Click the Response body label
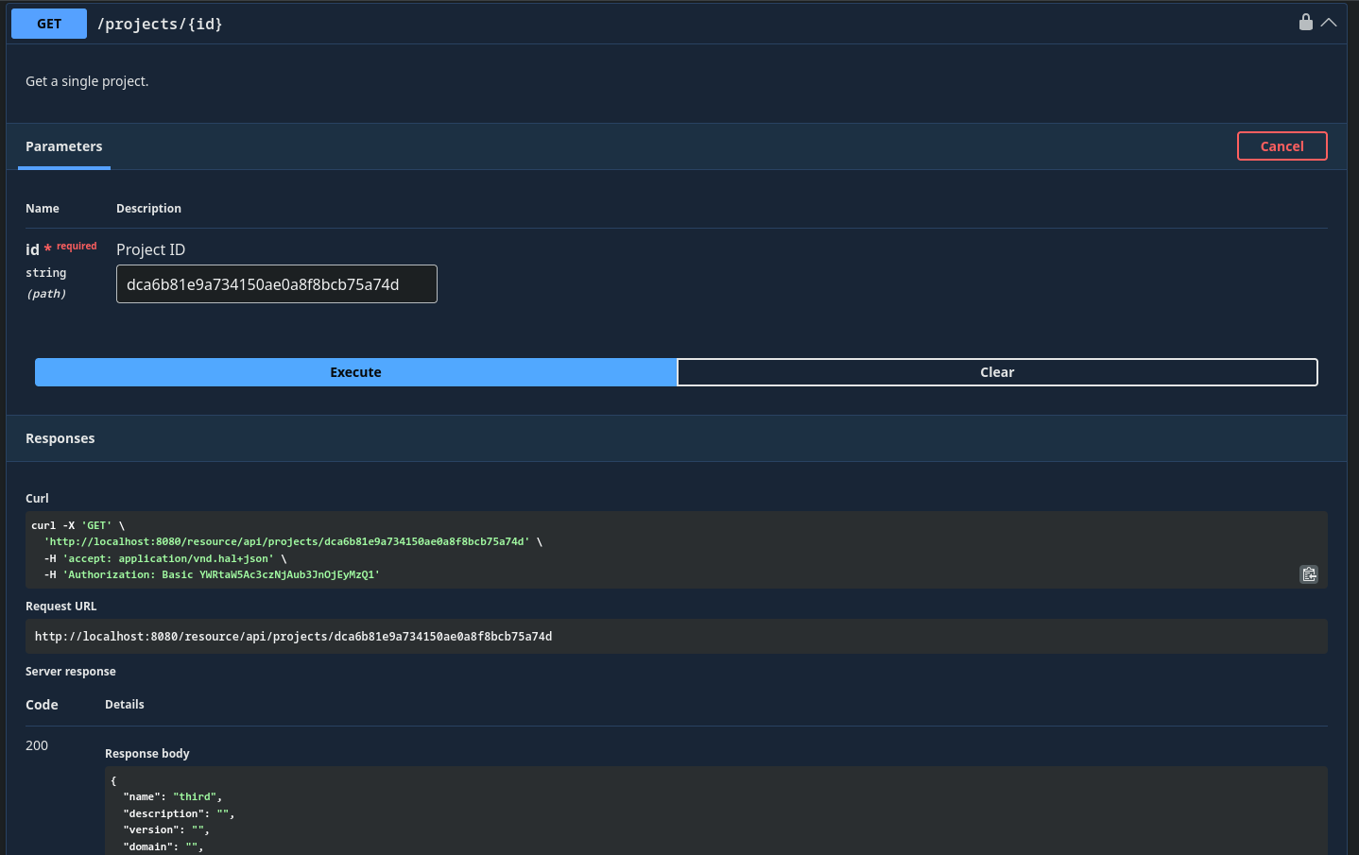The image size is (1359, 855). point(147,753)
